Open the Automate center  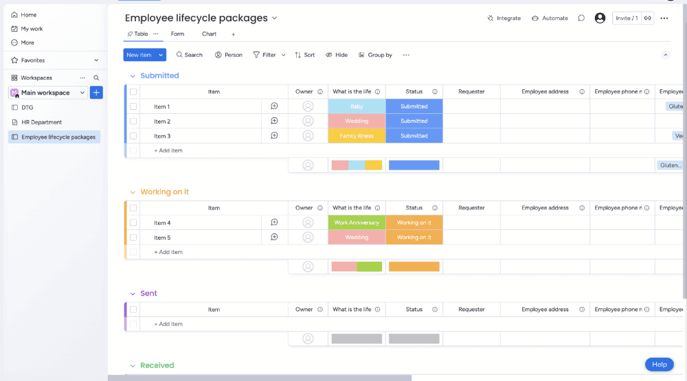[550, 18]
